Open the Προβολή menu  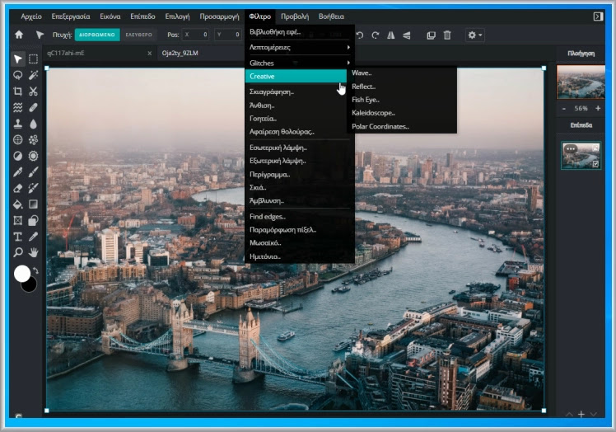(x=295, y=16)
